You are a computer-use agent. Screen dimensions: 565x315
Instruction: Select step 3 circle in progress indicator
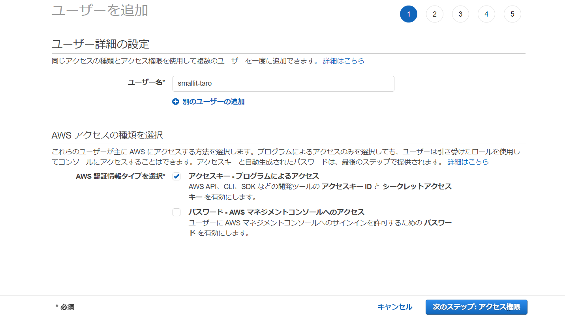(x=460, y=14)
